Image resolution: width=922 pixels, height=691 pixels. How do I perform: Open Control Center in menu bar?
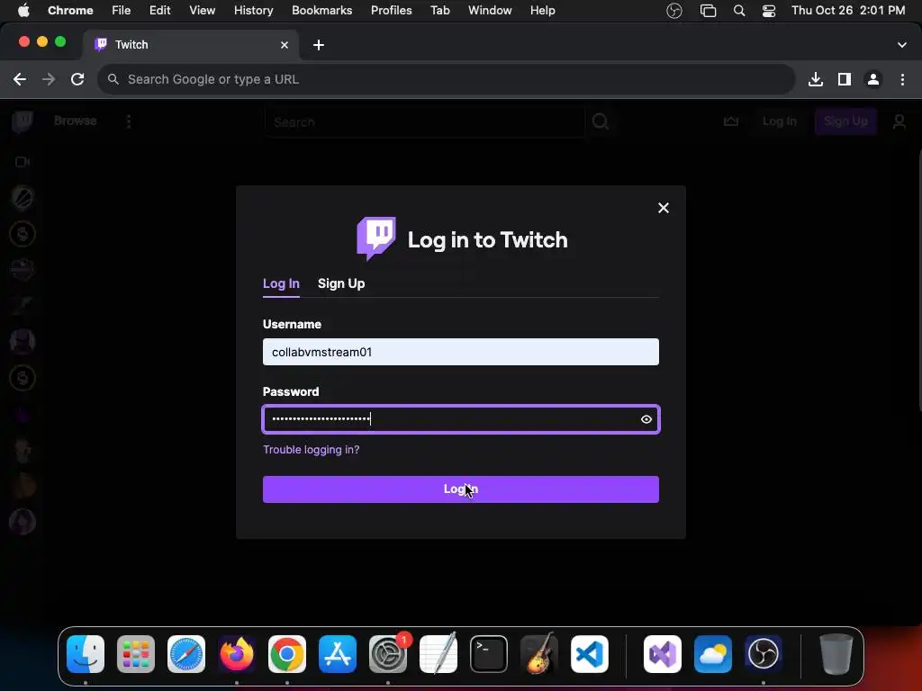[x=769, y=11]
